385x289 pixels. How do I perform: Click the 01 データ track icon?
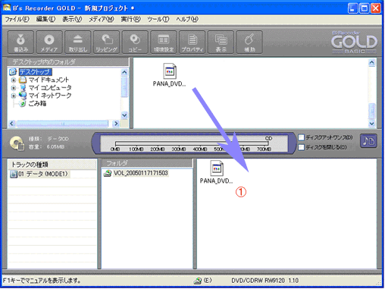(x=14, y=174)
